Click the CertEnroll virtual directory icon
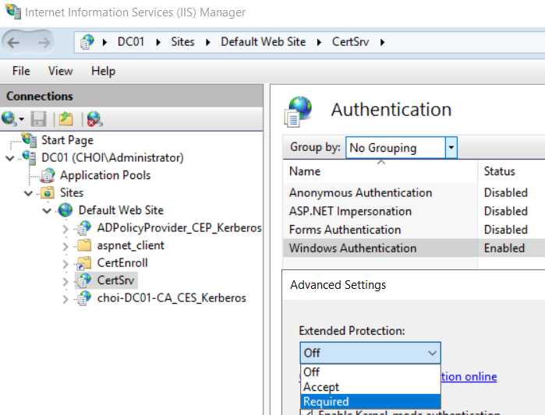 coord(83,262)
